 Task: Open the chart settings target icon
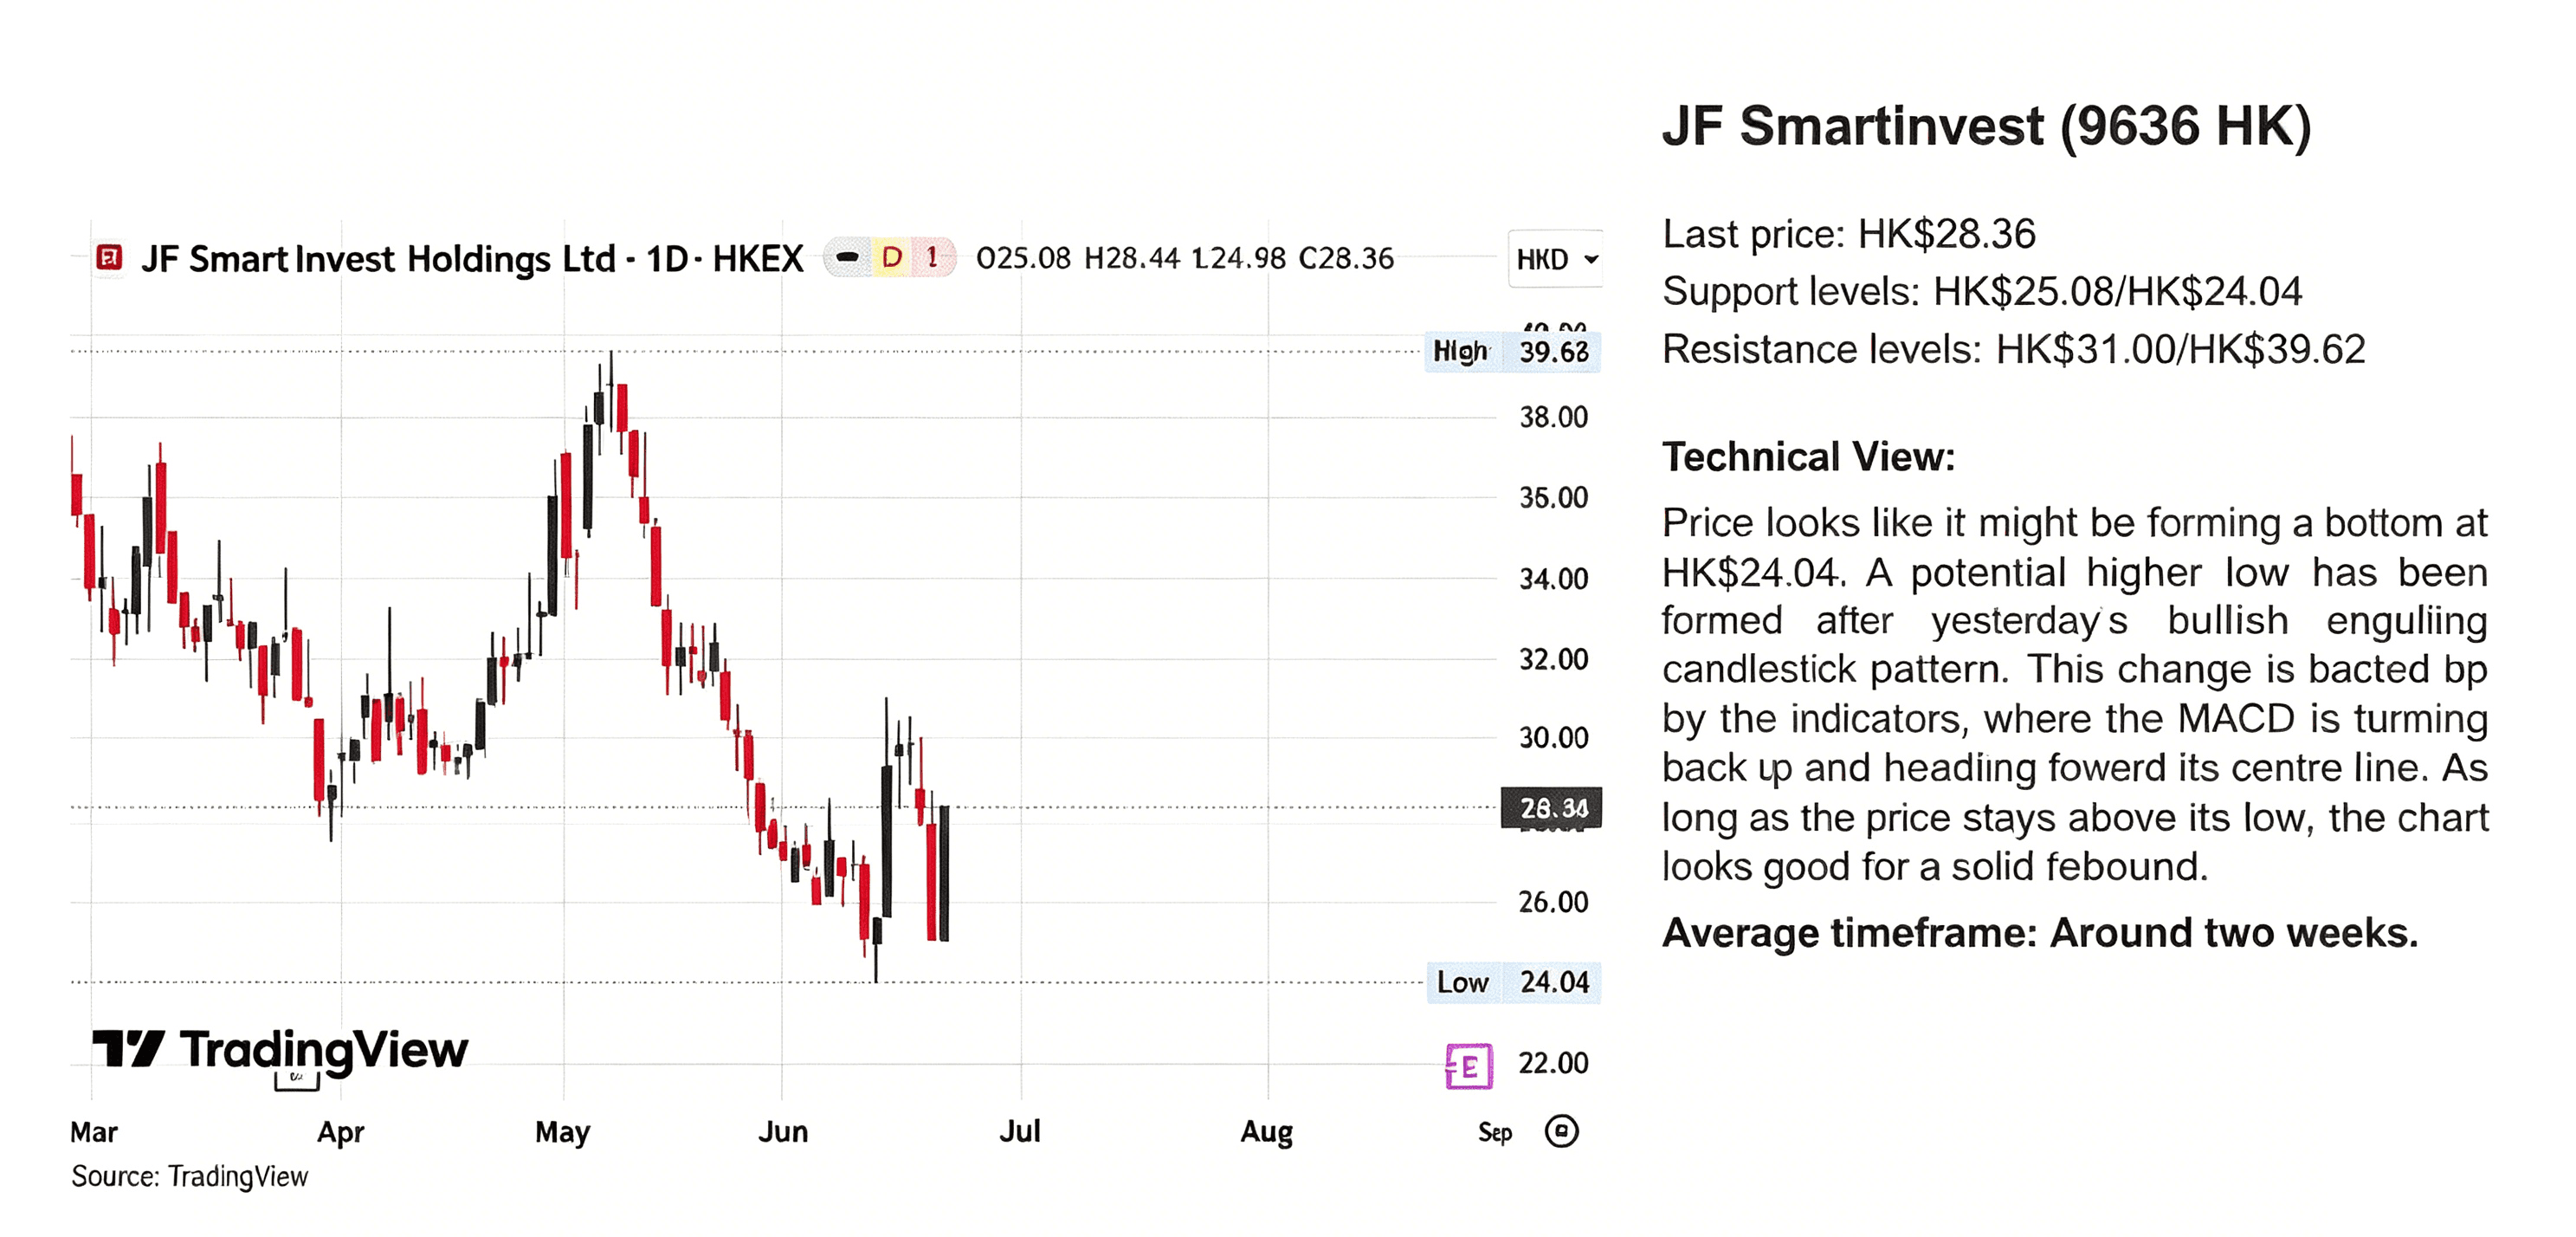click(1561, 1131)
